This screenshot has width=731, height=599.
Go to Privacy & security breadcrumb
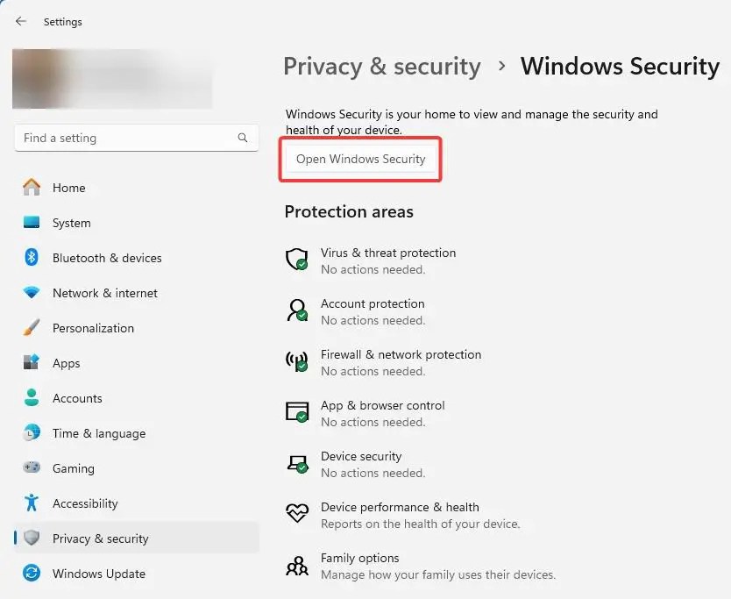coord(382,67)
